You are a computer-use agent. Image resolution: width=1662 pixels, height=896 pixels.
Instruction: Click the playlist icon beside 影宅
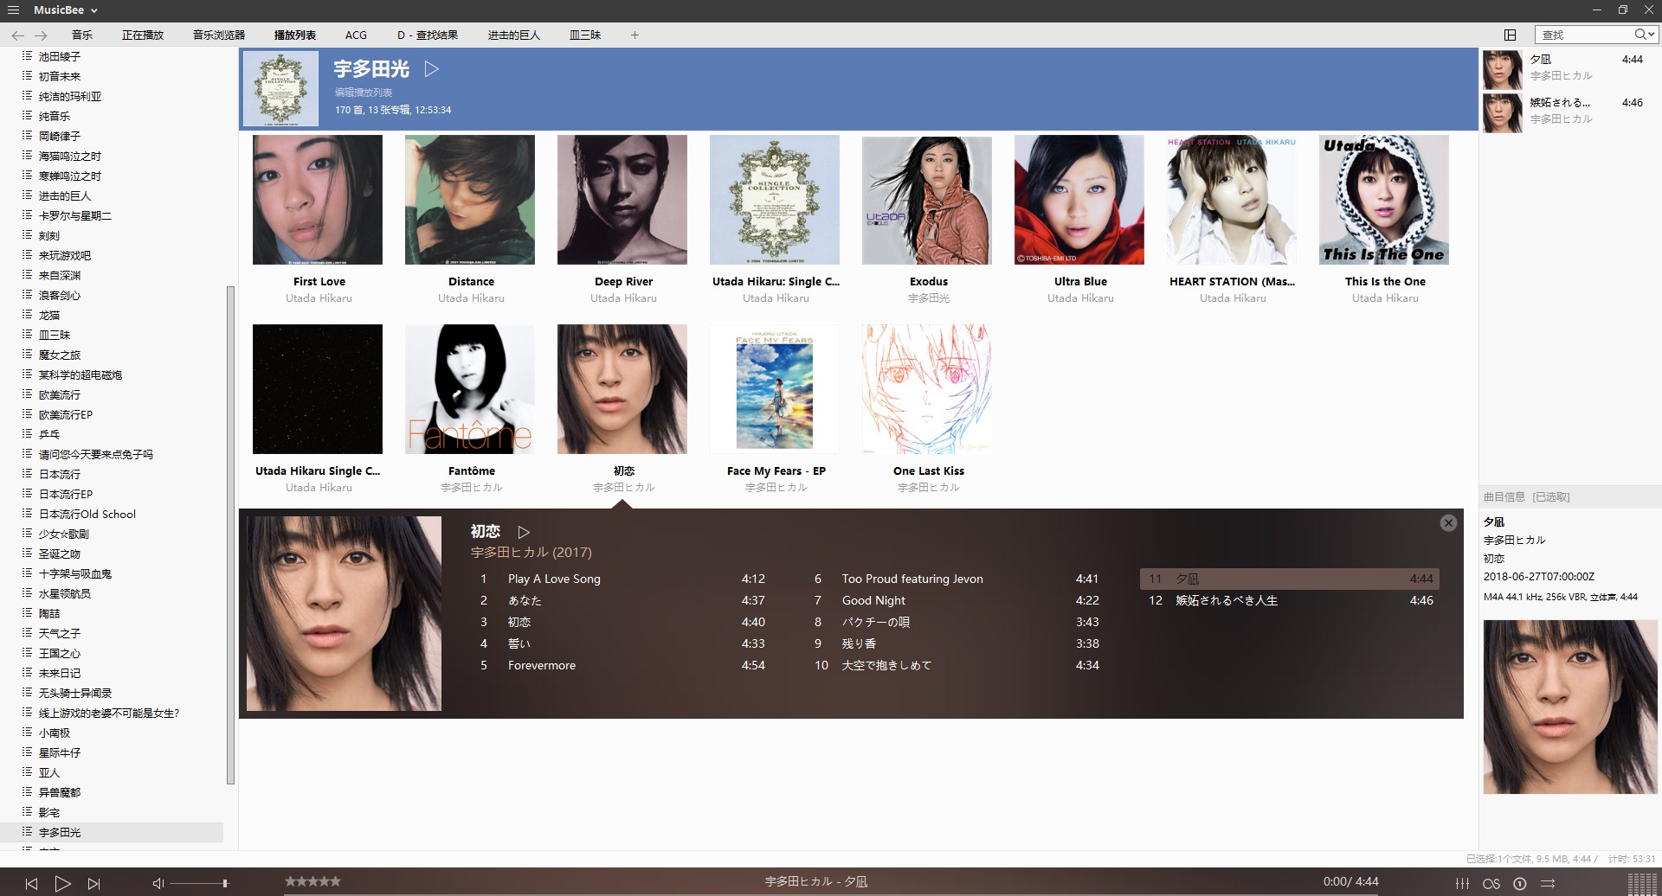(x=27, y=812)
